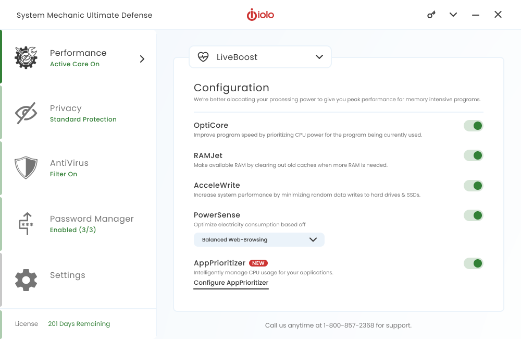The image size is (521, 339).
Task: Go to the Privacy section
Action: (x=79, y=113)
